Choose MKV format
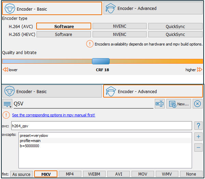Viewport: 205px width, 179px height. tap(46, 174)
